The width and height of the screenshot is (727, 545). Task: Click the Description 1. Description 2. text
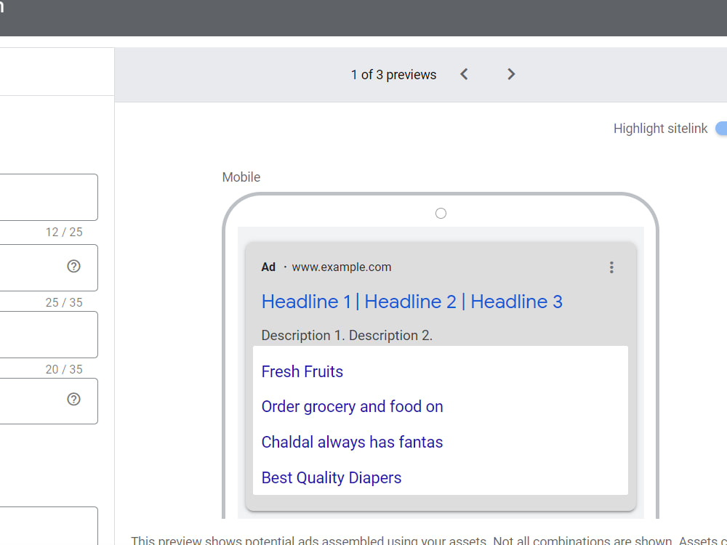tap(347, 336)
